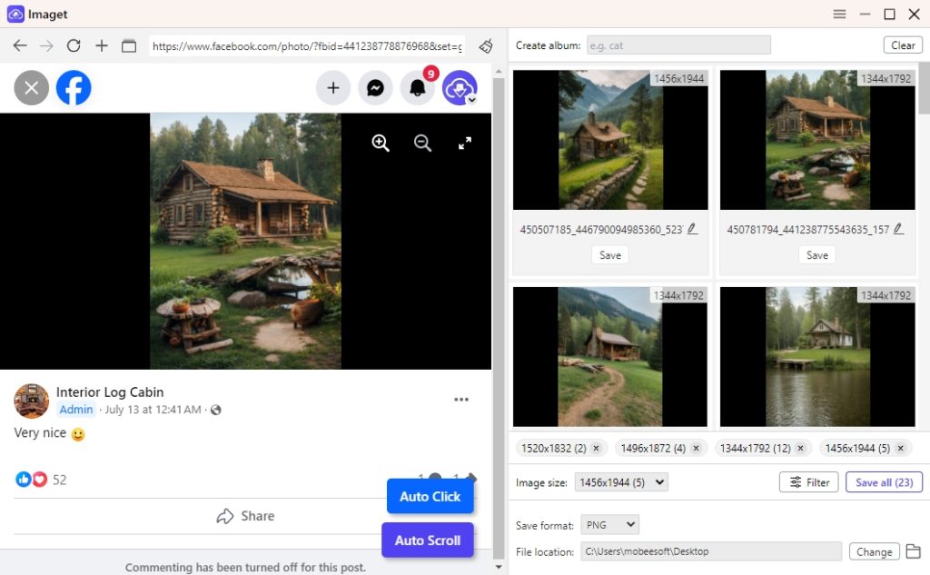Zoom out of the log cabin photo
Image resolution: width=930 pixels, height=575 pixels.
(422, 143)
